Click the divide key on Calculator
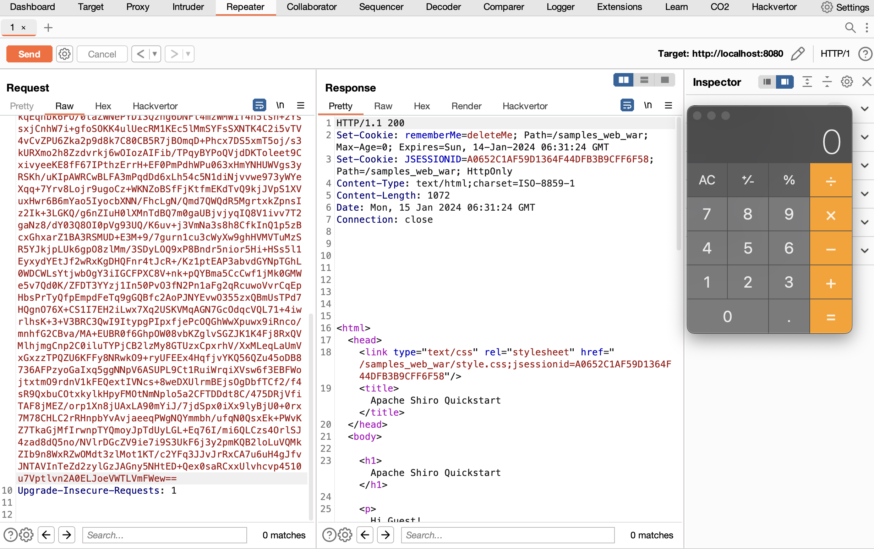The width and height of the screenshot is (874, 549). click(x=830, y=180)
